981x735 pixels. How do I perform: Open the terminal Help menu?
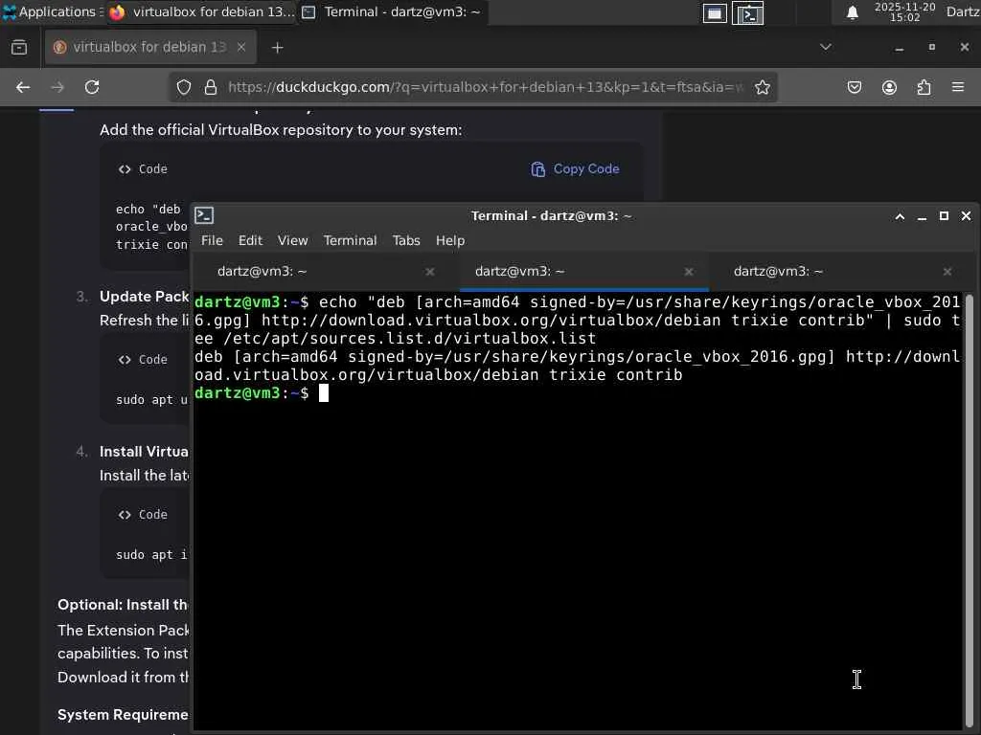[x=450, y=240]
